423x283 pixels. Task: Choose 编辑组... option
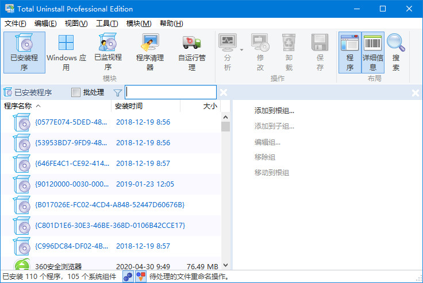point(267,142)
